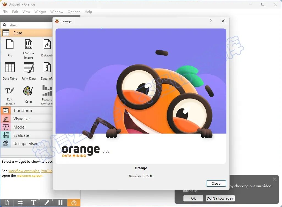This screenshot has height=207, width=282.
Task: Open the Help menu
Action: coord(88,12)
